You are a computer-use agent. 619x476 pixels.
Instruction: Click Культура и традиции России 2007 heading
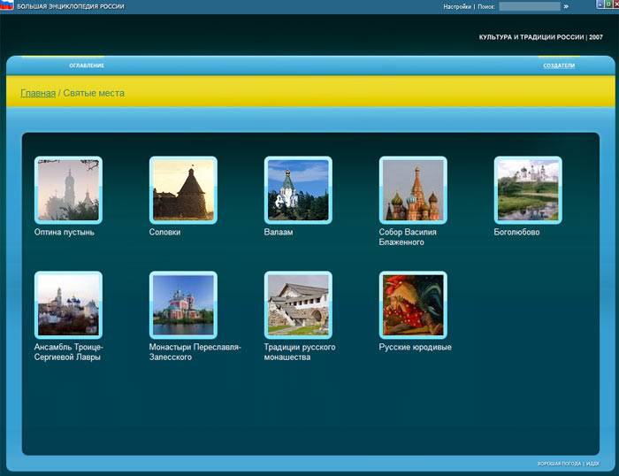540,37
